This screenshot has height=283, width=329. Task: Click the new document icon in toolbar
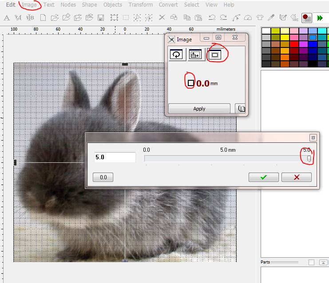click(43, 18)
